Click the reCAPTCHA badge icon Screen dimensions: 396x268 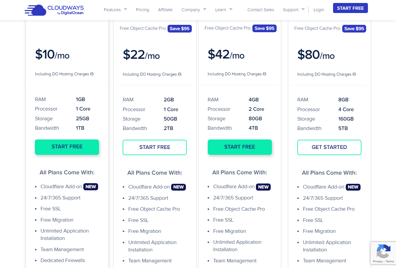(x=383, y=252)
